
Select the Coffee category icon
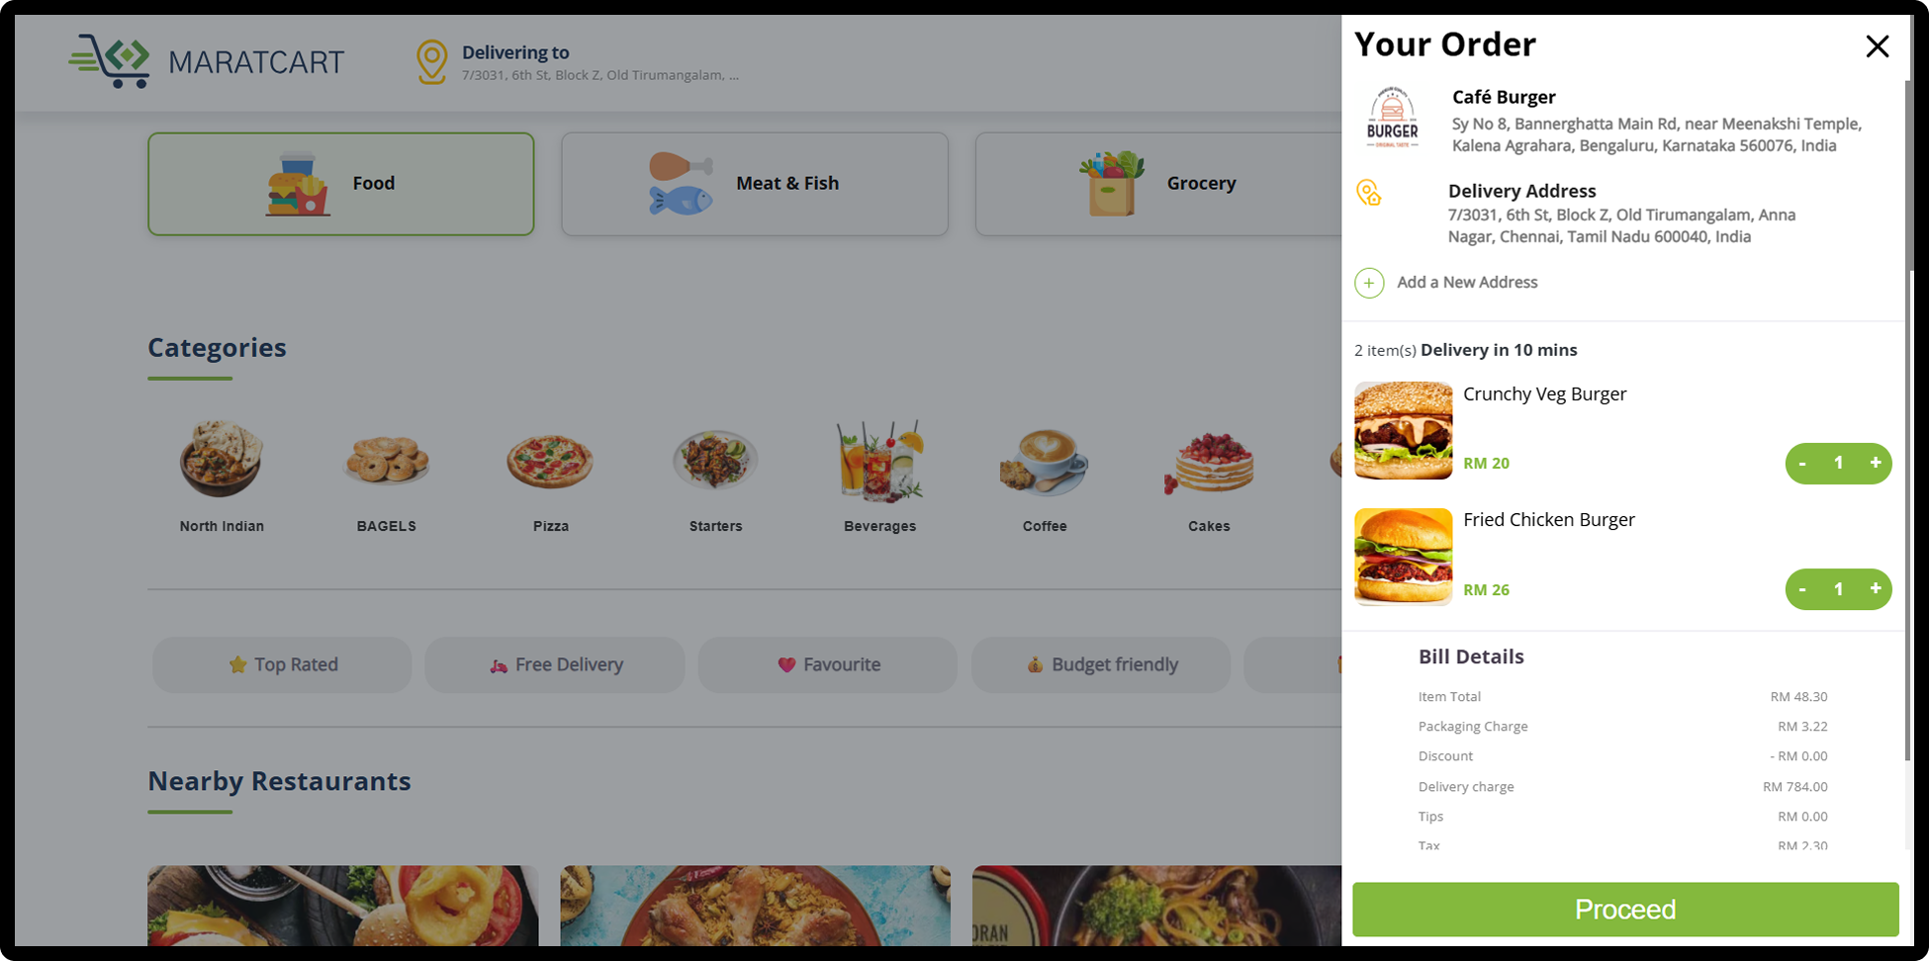tap(1045, 461)
